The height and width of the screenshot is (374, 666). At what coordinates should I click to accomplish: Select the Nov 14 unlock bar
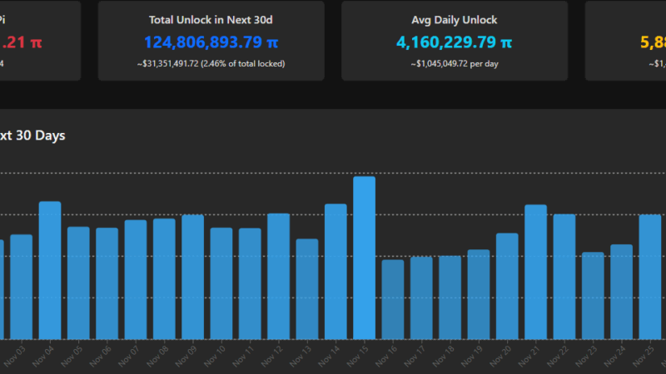pyautogui.click(x=335, y=271)
